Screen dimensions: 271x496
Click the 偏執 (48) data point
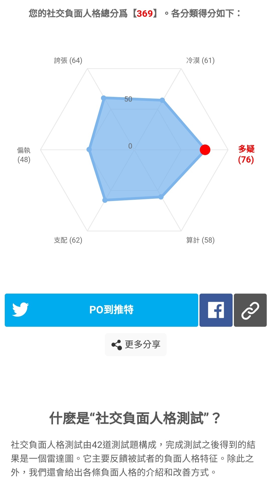(89, 150)
